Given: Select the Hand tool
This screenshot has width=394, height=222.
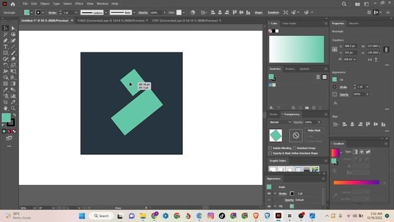Looking at the screenshot, I should click(x=6, y=109).
